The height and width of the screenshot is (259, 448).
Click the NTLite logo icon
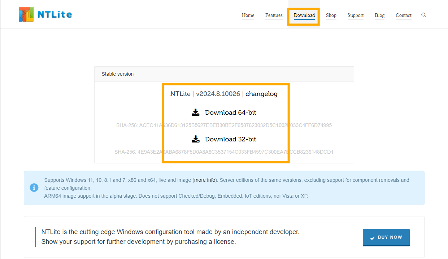click(26, 14)
